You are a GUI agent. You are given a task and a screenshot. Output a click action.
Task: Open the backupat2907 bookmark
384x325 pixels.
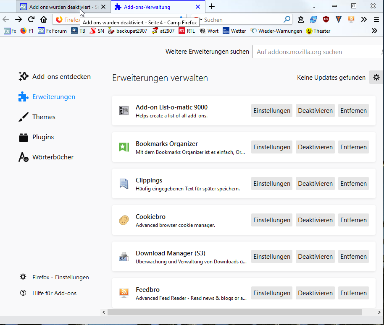[x=128, y=31]
